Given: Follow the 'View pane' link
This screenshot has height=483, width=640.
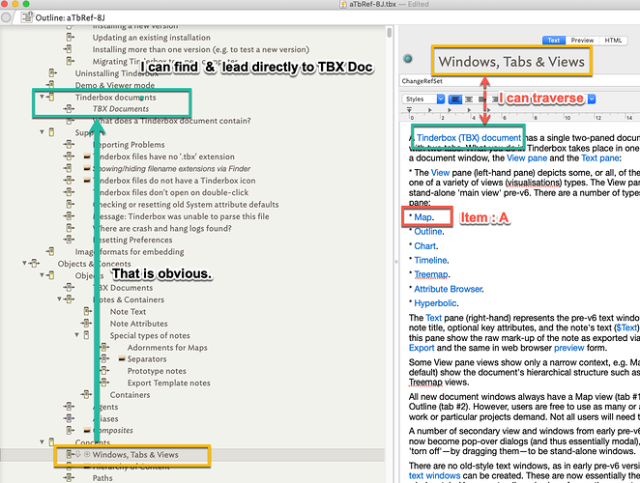Looking at the screenshot, I should (x=527, y=158).
